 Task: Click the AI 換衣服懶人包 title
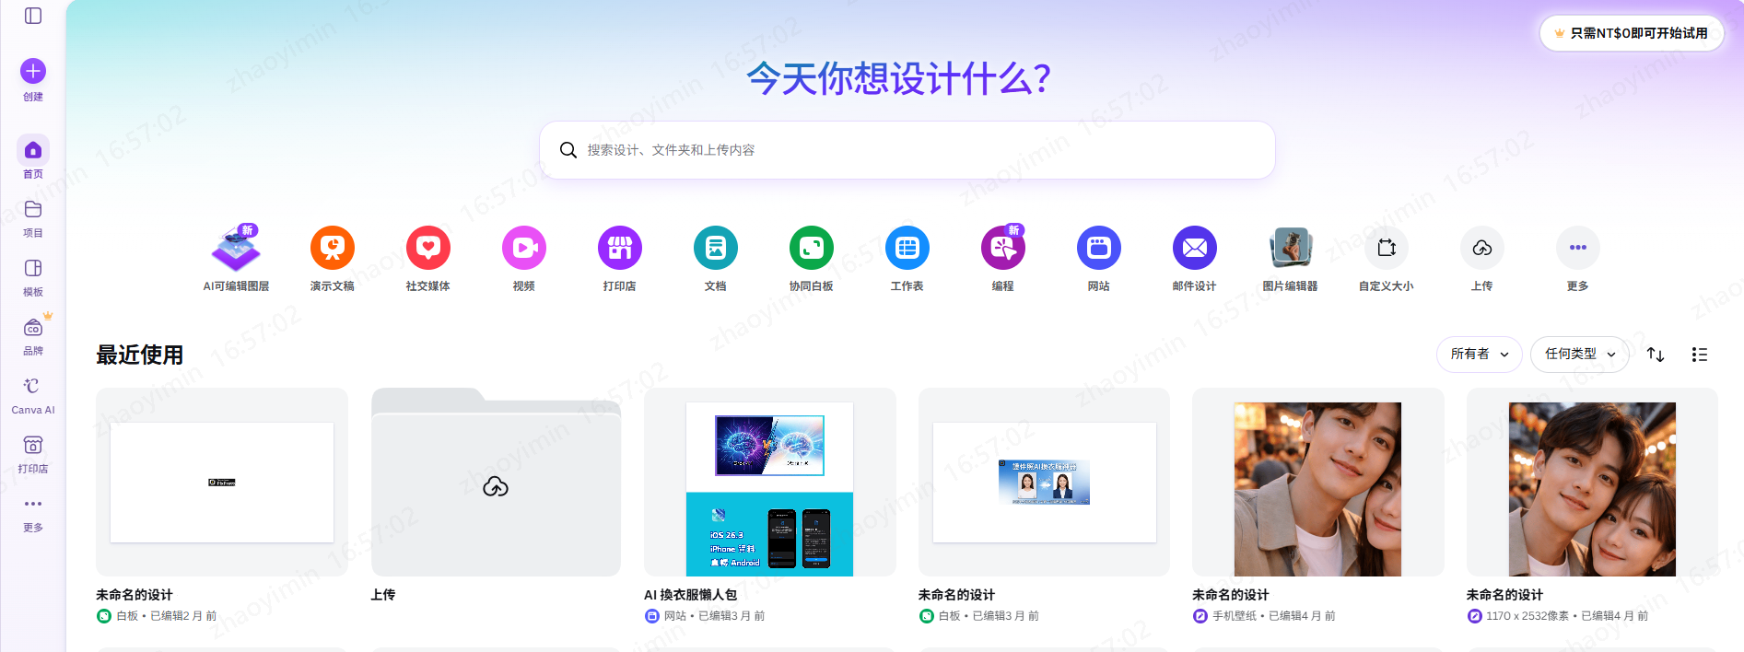tap(691, 595)
